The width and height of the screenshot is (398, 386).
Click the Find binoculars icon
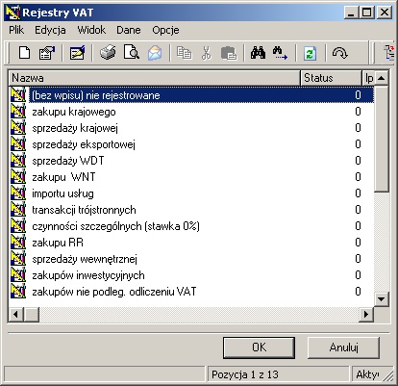[258, 53]
